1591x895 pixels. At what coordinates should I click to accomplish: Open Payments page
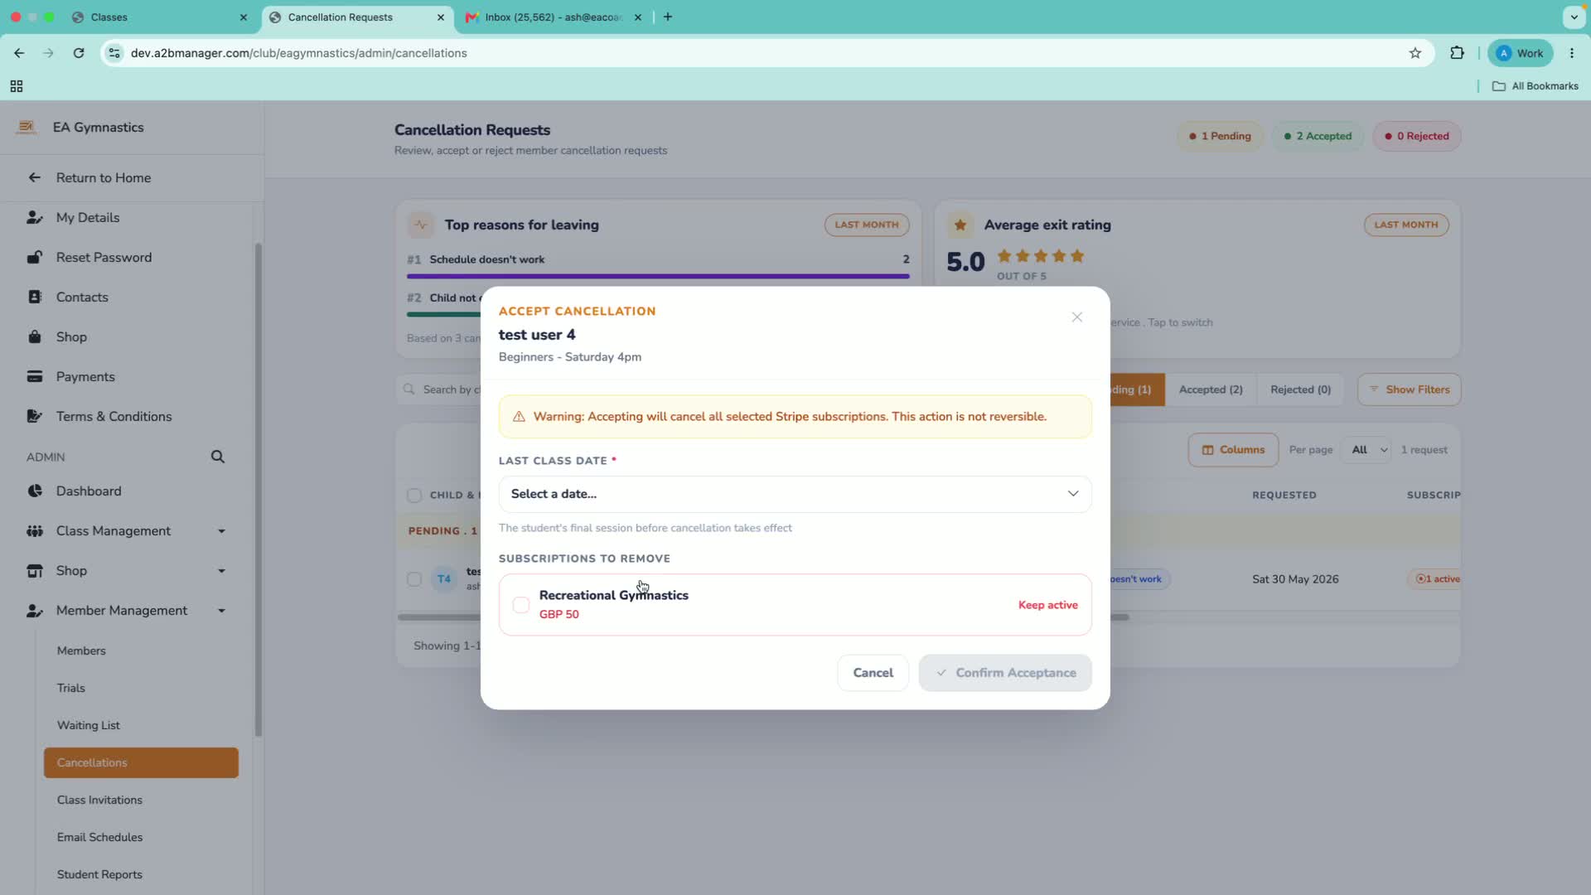[x=85, y=376]
